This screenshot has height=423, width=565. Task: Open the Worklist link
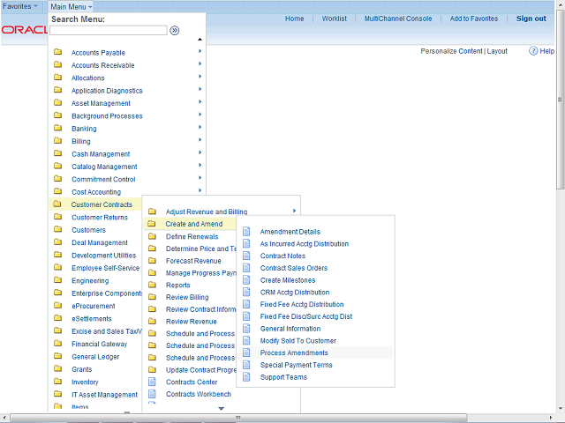(334, 19)
